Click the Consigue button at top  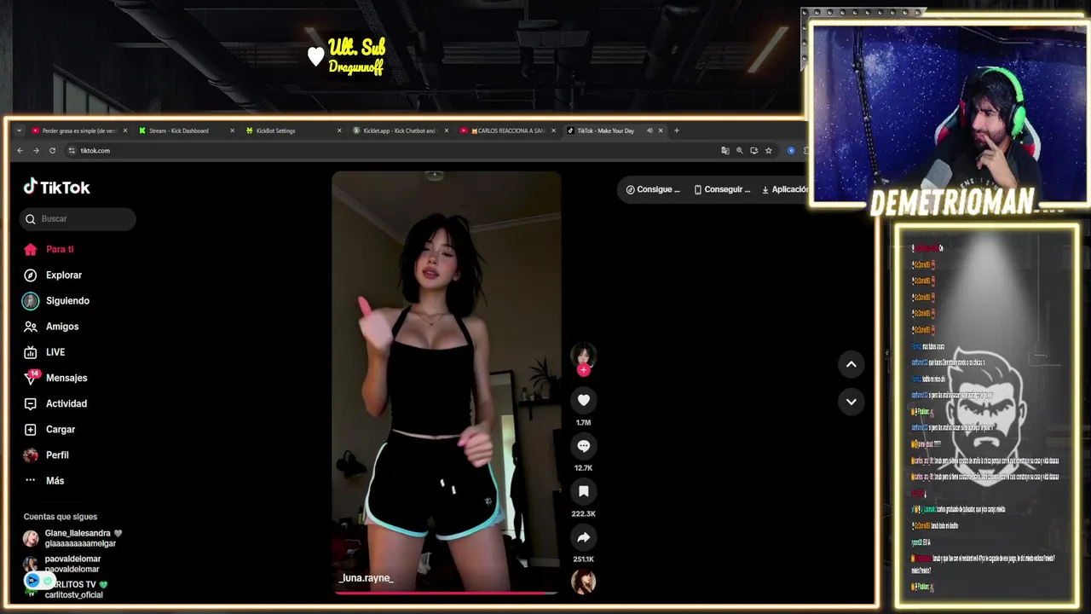click(653, 189)
